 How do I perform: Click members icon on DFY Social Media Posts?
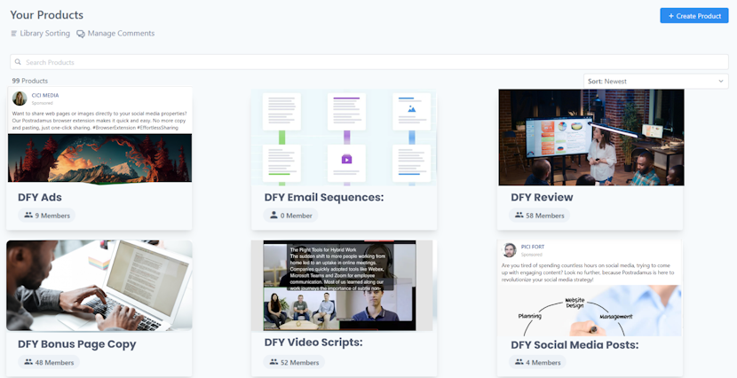pos(519,362)
